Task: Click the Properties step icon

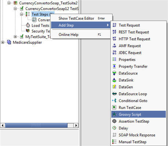Action: click(114, 59)
